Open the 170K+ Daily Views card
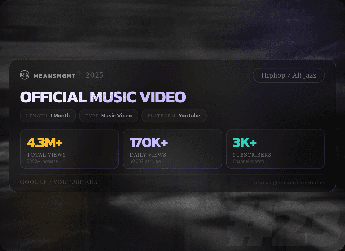The width and height of the screenshot is (345, 251). (172, 149)
